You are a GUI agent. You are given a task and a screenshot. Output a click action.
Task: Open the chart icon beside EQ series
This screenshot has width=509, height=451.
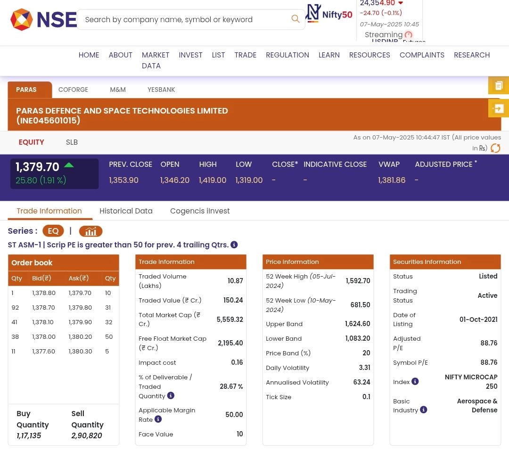coord(90,231)
